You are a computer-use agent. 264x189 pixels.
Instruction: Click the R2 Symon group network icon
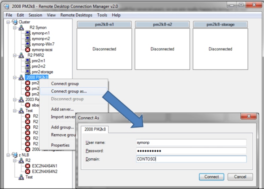click(21, 28)
